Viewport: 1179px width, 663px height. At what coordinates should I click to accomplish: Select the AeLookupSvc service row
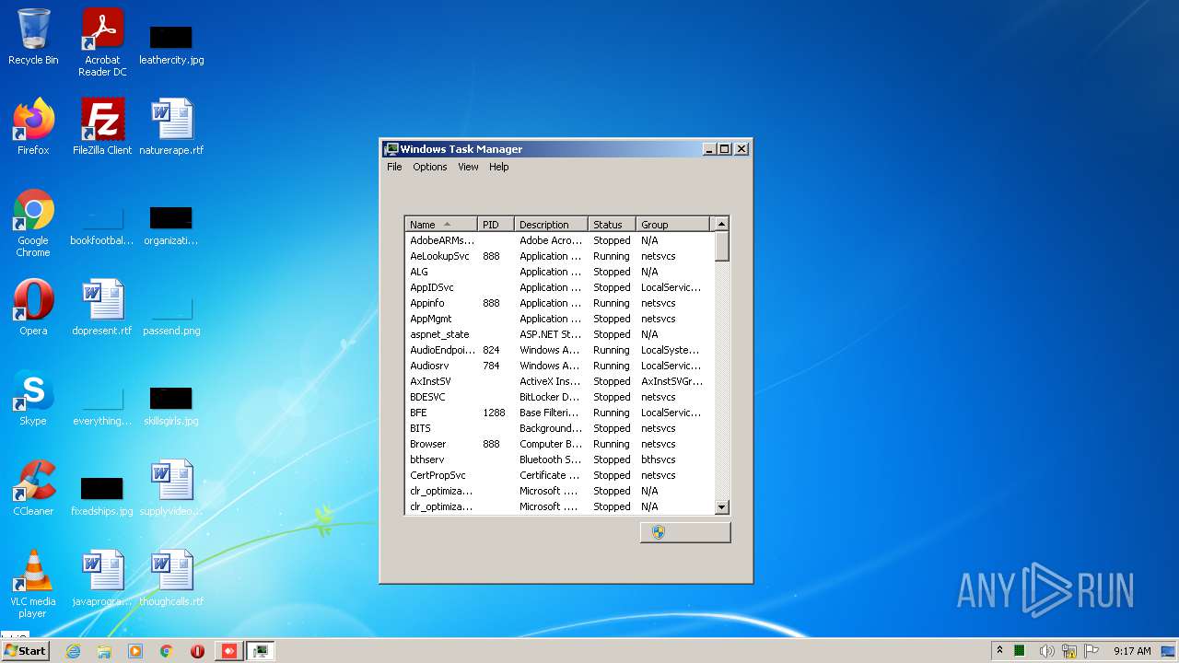559,256
